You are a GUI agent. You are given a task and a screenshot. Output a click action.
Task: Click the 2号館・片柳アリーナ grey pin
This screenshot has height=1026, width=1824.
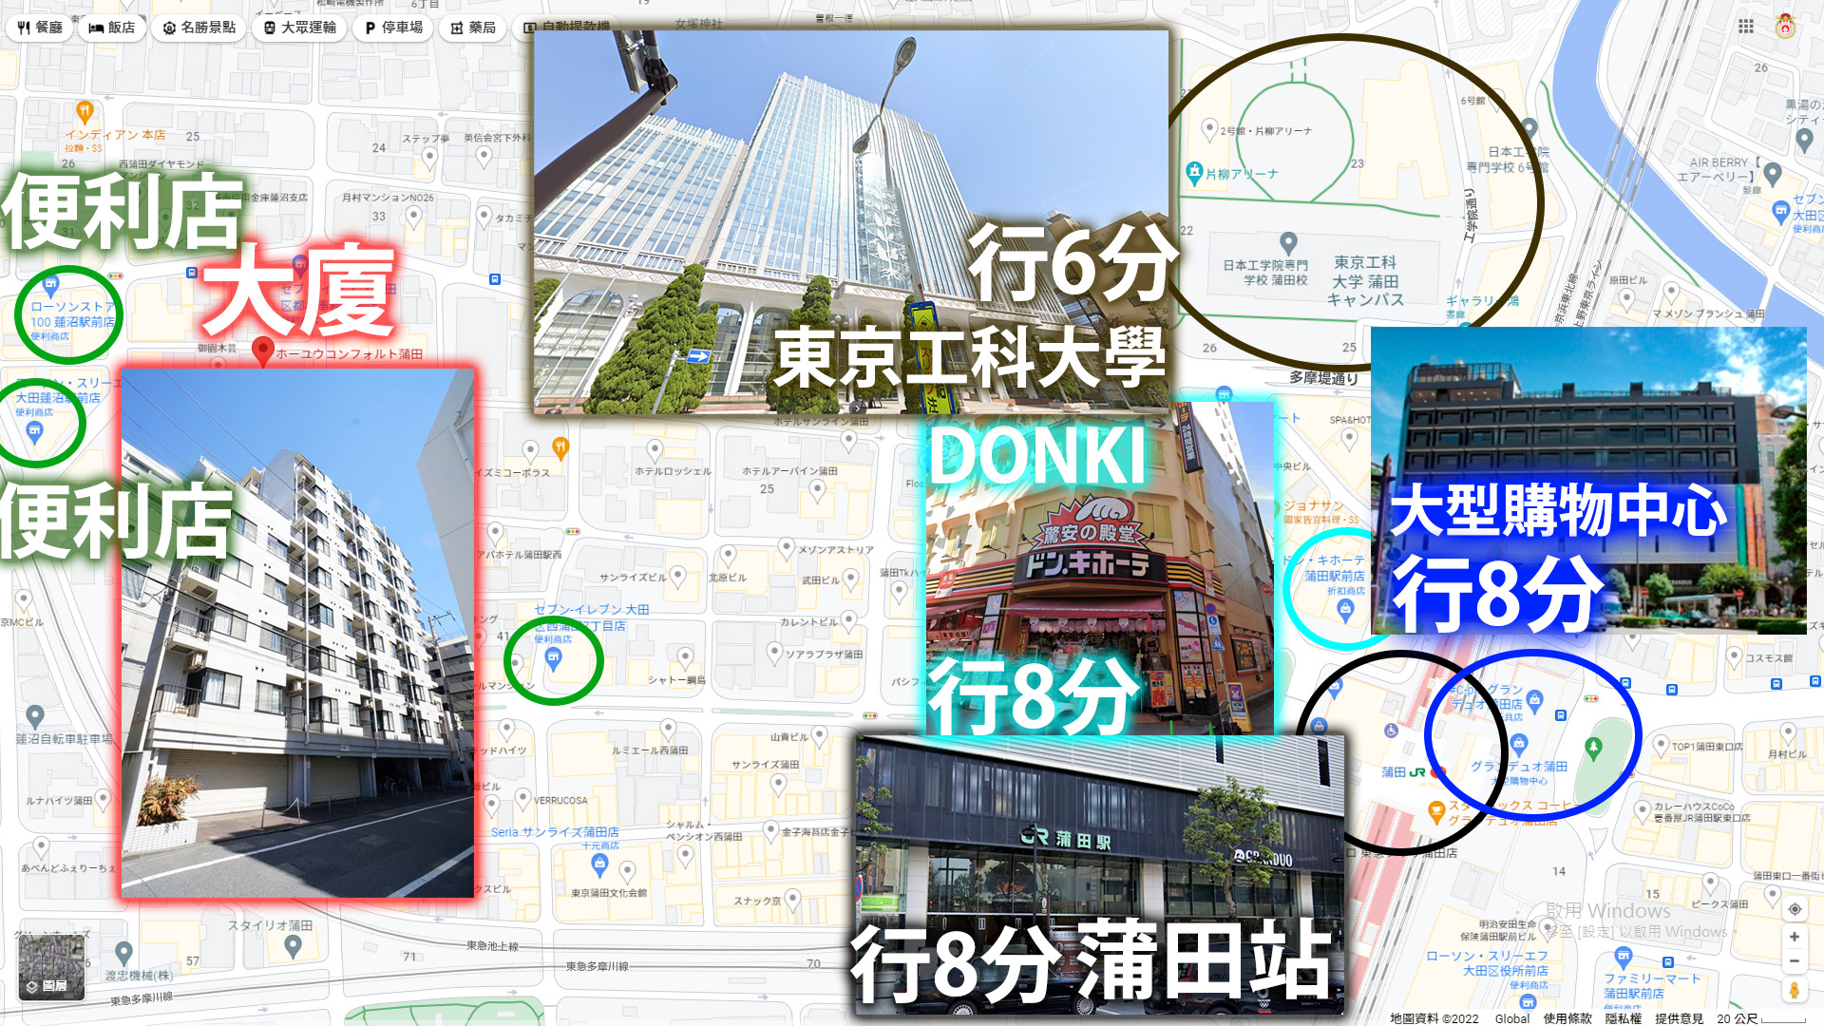click(1209, 128)
